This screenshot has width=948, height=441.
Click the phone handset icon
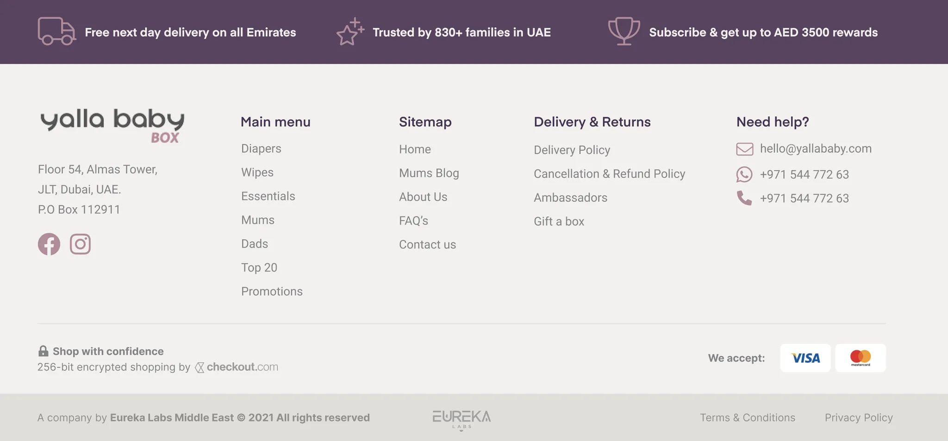744,198
